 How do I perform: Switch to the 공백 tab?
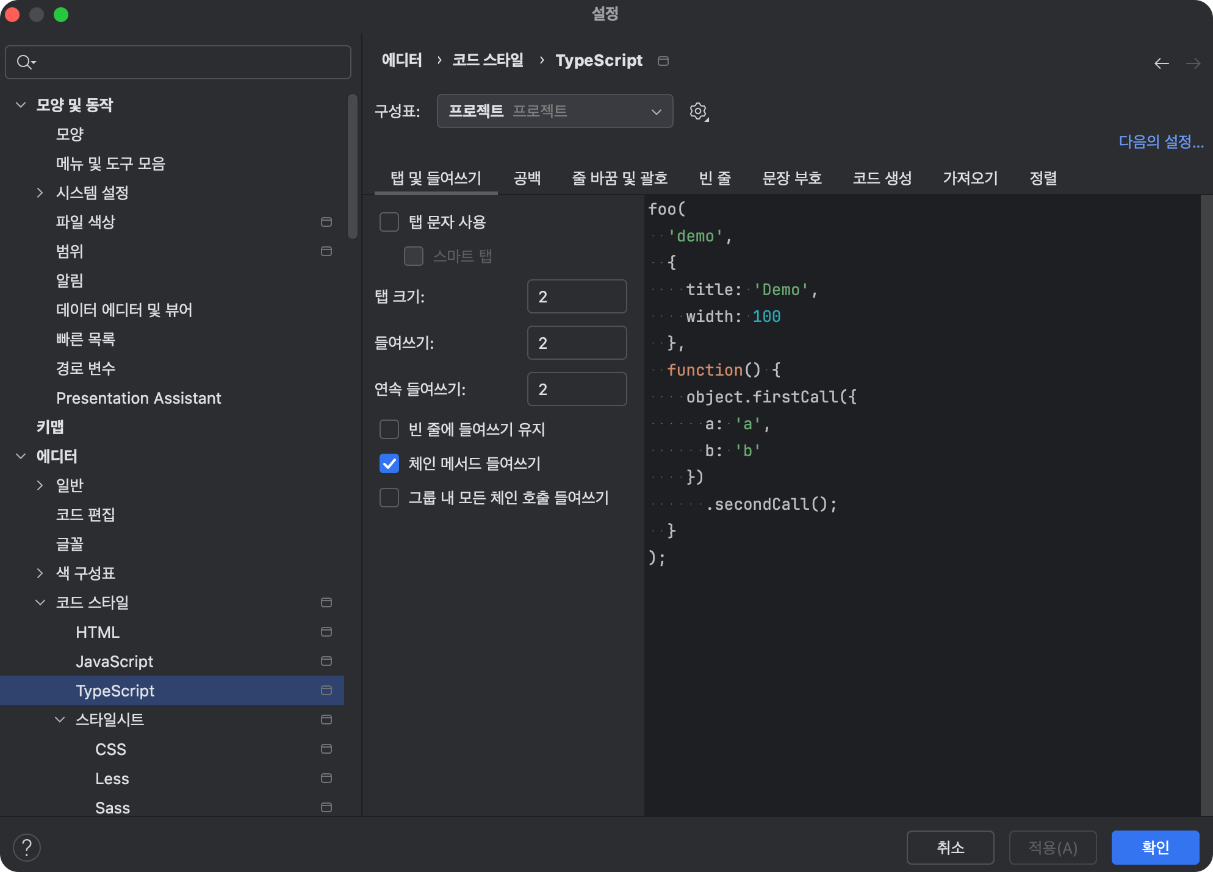(527, 178)
